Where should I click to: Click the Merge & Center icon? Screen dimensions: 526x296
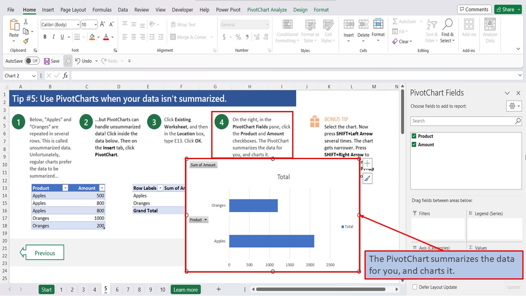173,37
